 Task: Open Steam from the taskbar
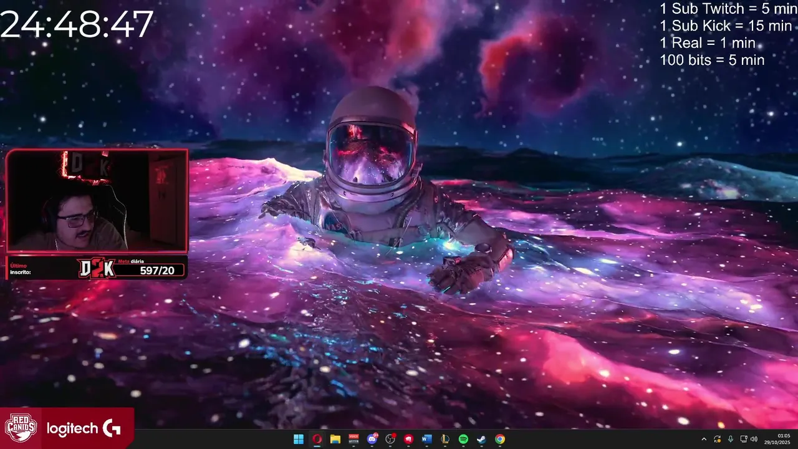(x=481, y=439)
